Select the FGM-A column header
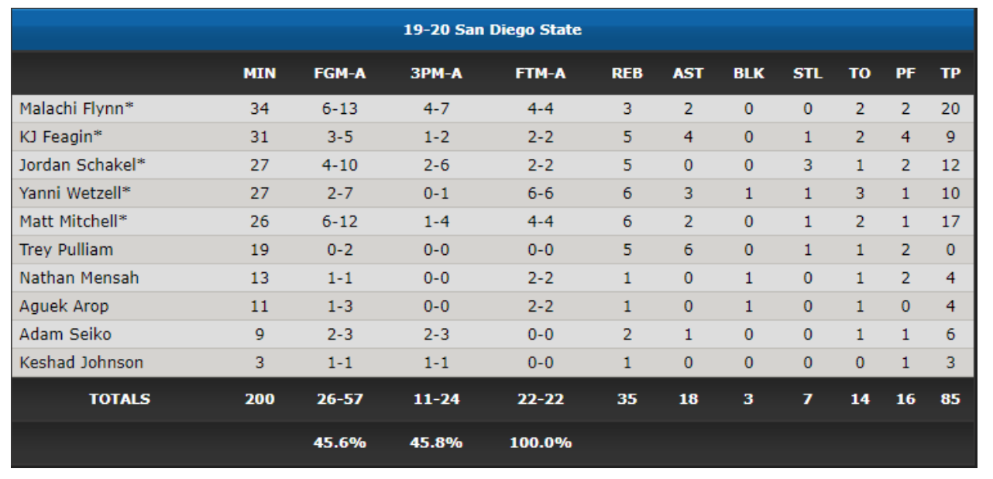The height and width of the screenshot is (479, 993). click(340, 74)
